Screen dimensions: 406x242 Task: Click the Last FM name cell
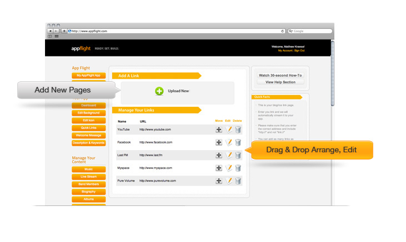point(123,155)
